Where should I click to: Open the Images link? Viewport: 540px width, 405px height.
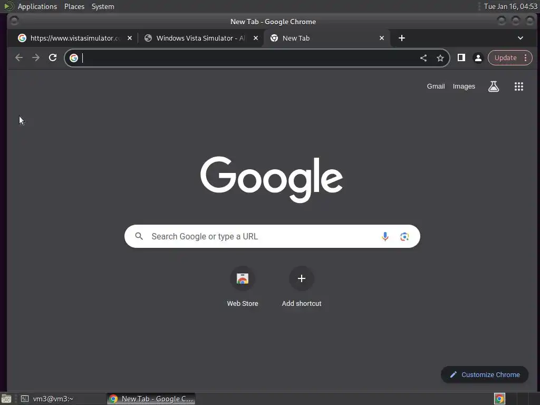(x=464, y=86)
